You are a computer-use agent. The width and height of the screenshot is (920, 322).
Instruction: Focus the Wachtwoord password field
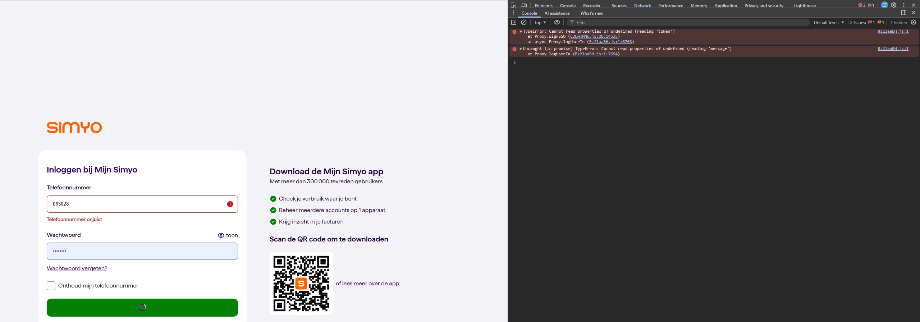point(142,251)
